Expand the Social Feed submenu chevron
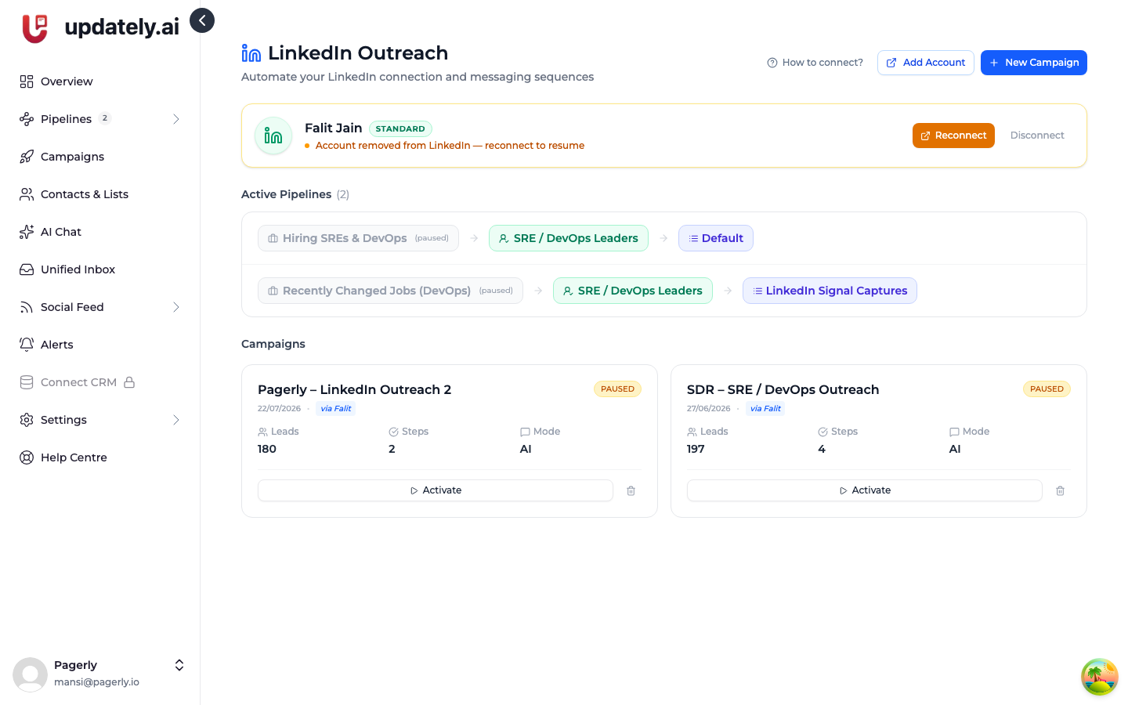This screenshot has width=1128, height=705. tap(176, 307)
